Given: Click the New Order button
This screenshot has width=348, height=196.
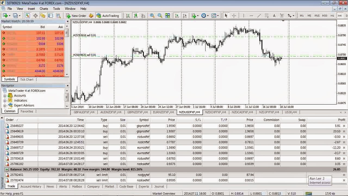Looking at the screenshot, I should (76, 16).
